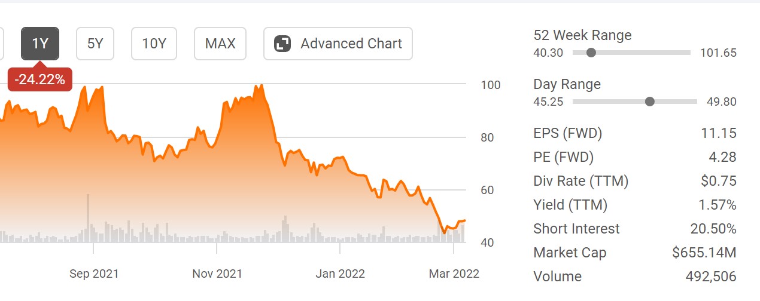Click the EPS (FWD) label
Screen dimensions: 760x301
tap(567, 133)
